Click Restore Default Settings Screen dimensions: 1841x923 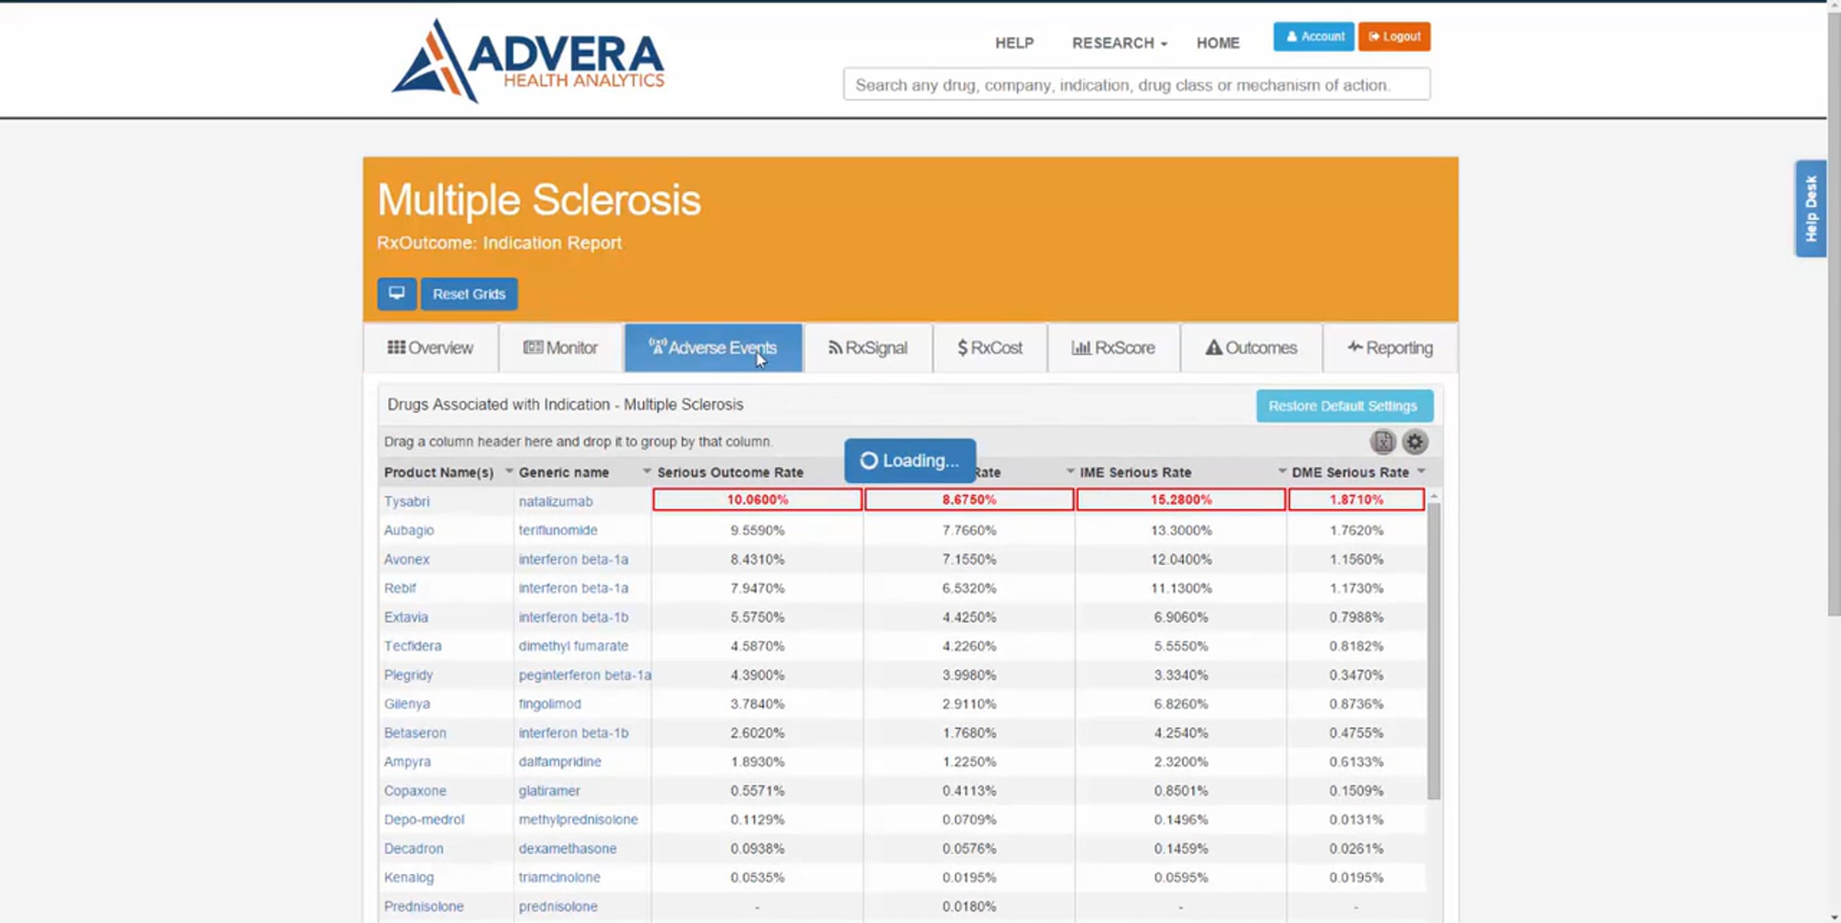click(1343, 406)
